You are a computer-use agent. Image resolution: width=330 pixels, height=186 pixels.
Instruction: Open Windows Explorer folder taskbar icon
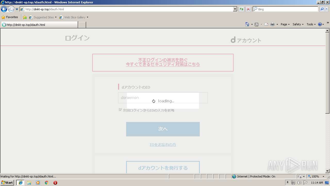[x=29, y=182]
